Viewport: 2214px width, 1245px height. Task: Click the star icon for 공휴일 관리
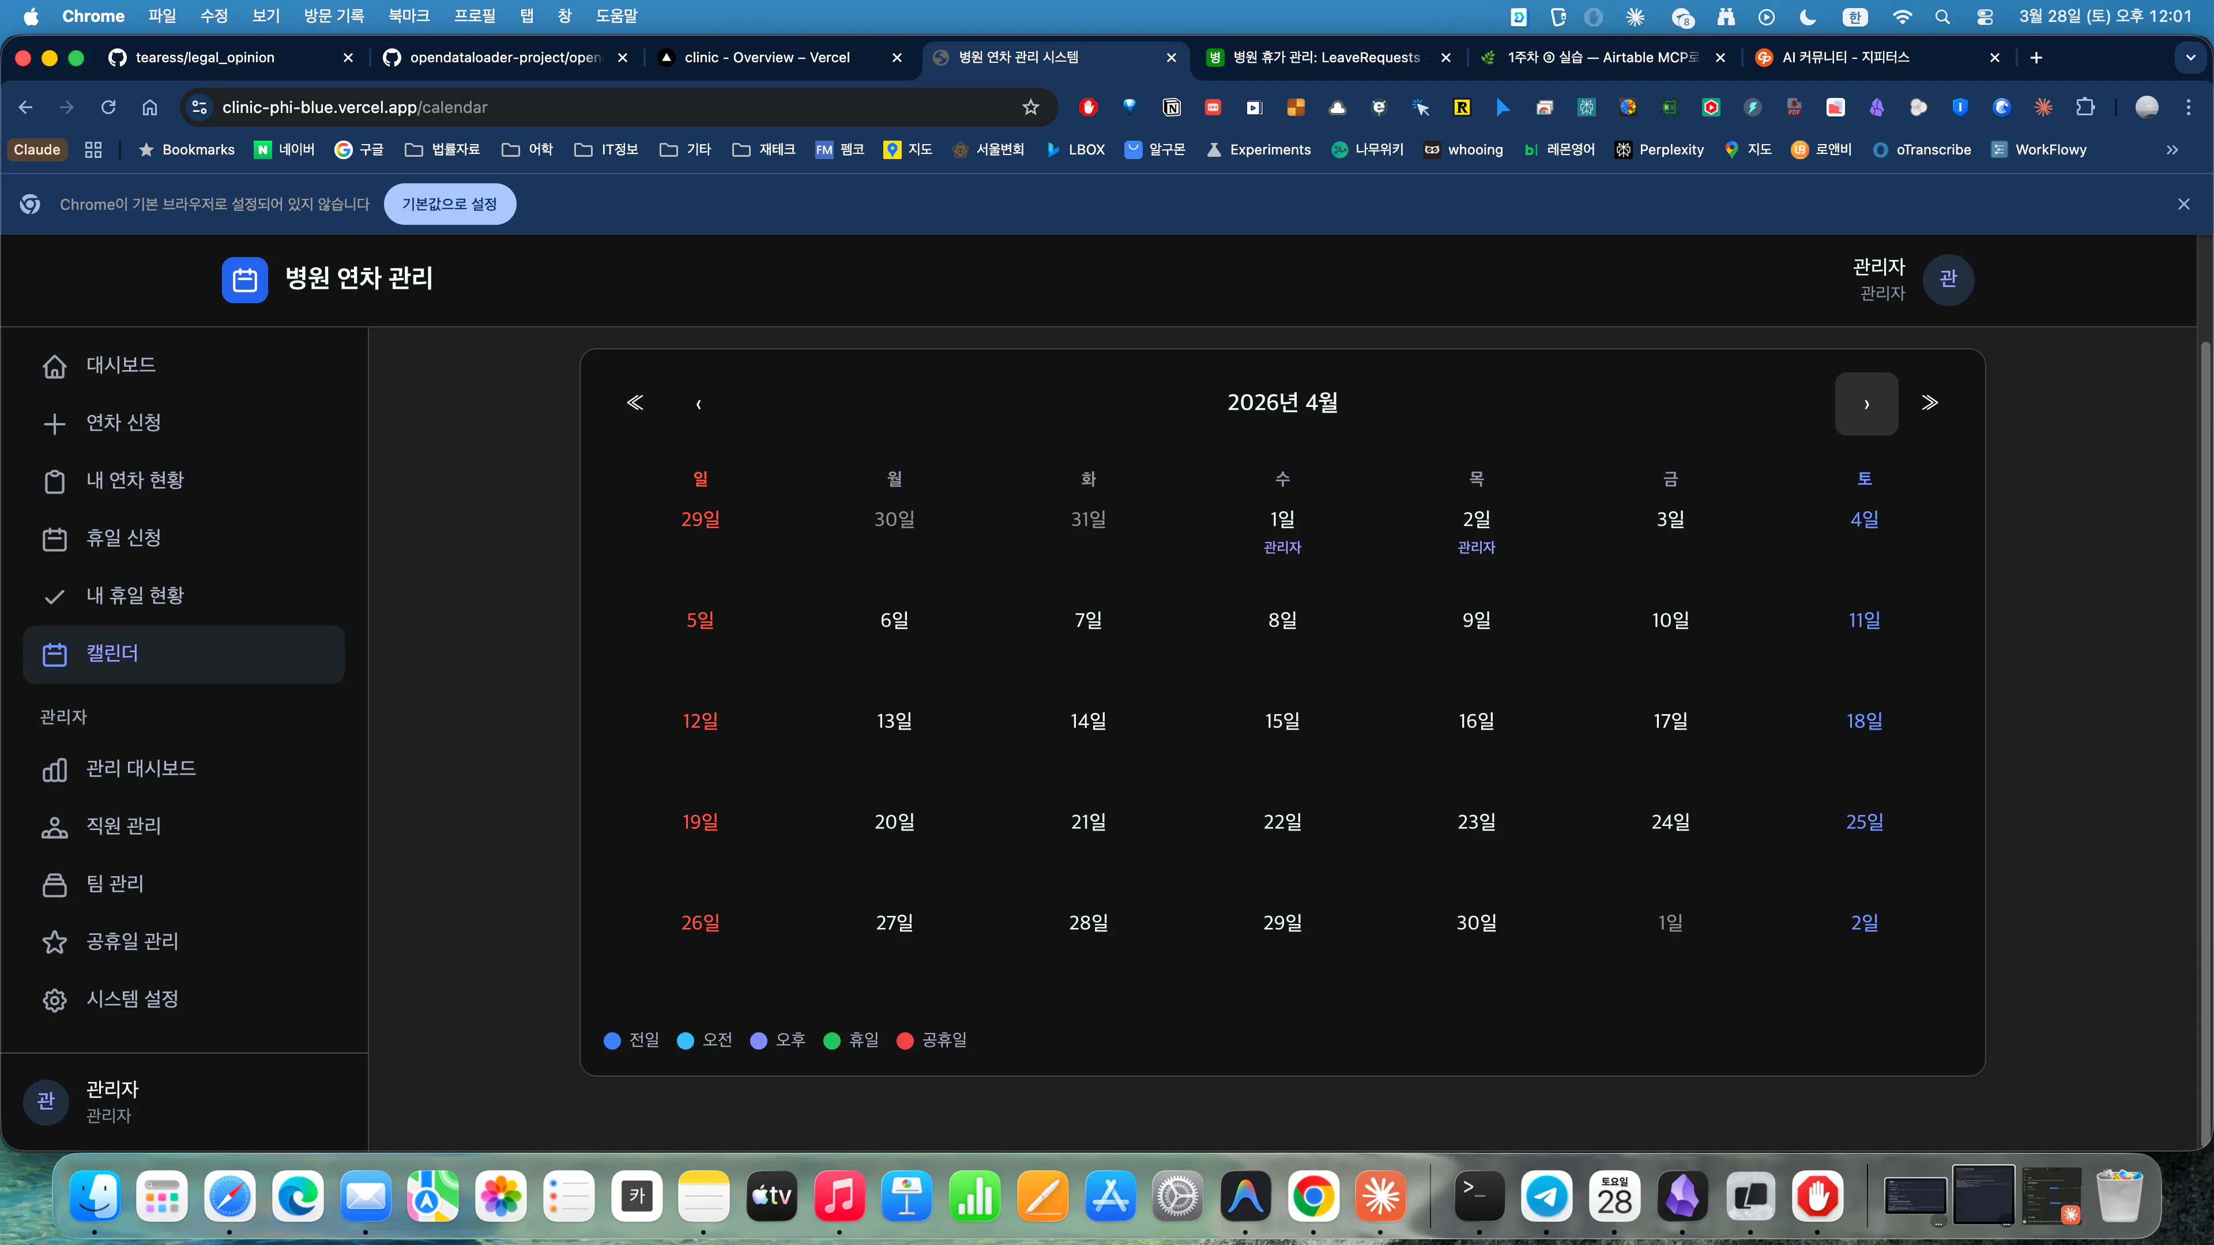[54, 942]
